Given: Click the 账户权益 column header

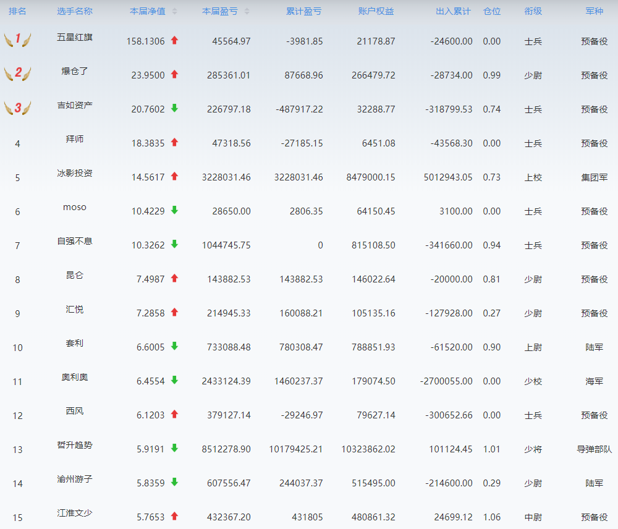Looking at the screenshot, I should click(376, 11).
